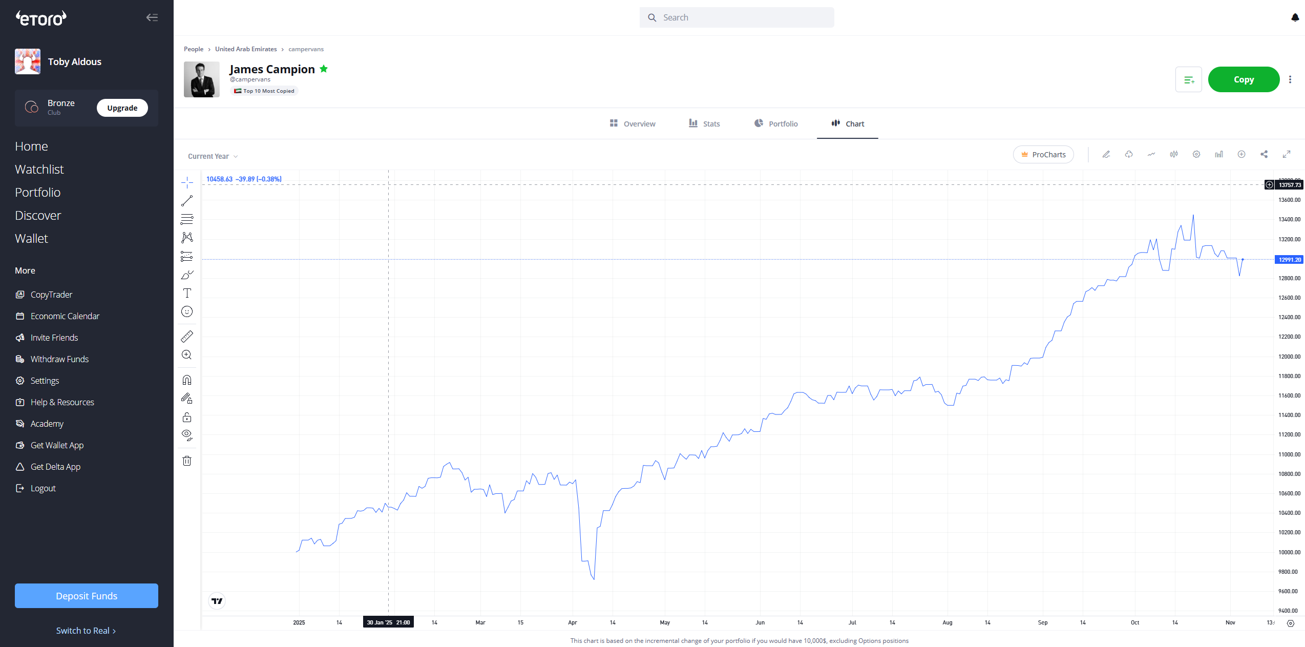1305x647 pixels.
Task: Expand chart to fullscreen
Action: coord(1287,154)
